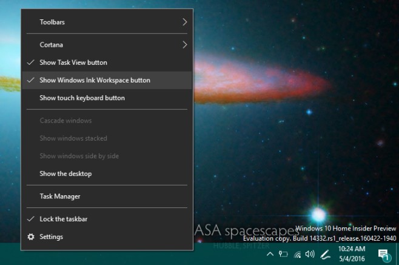Open the battery power tray icon
Image resolution: width=399 pixels, height=265 pixels.
(283, 254)
